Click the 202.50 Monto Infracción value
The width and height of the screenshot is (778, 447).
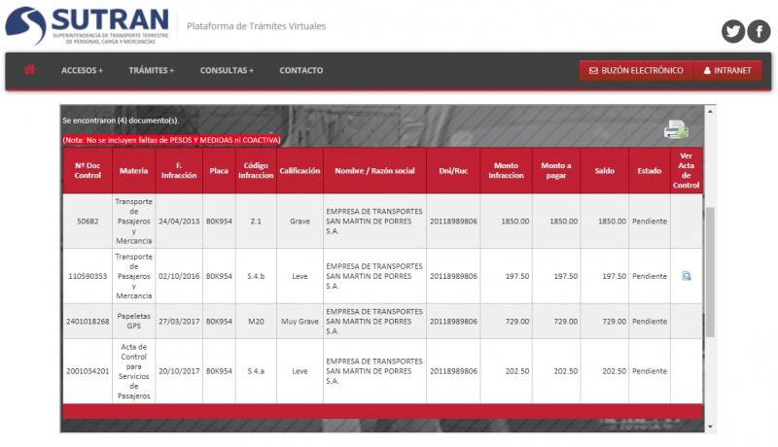[517, 370]
